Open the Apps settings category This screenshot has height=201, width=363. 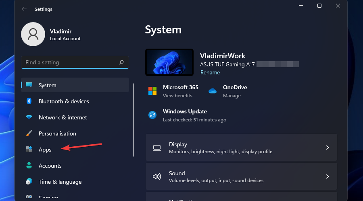[x=45, y=150]
